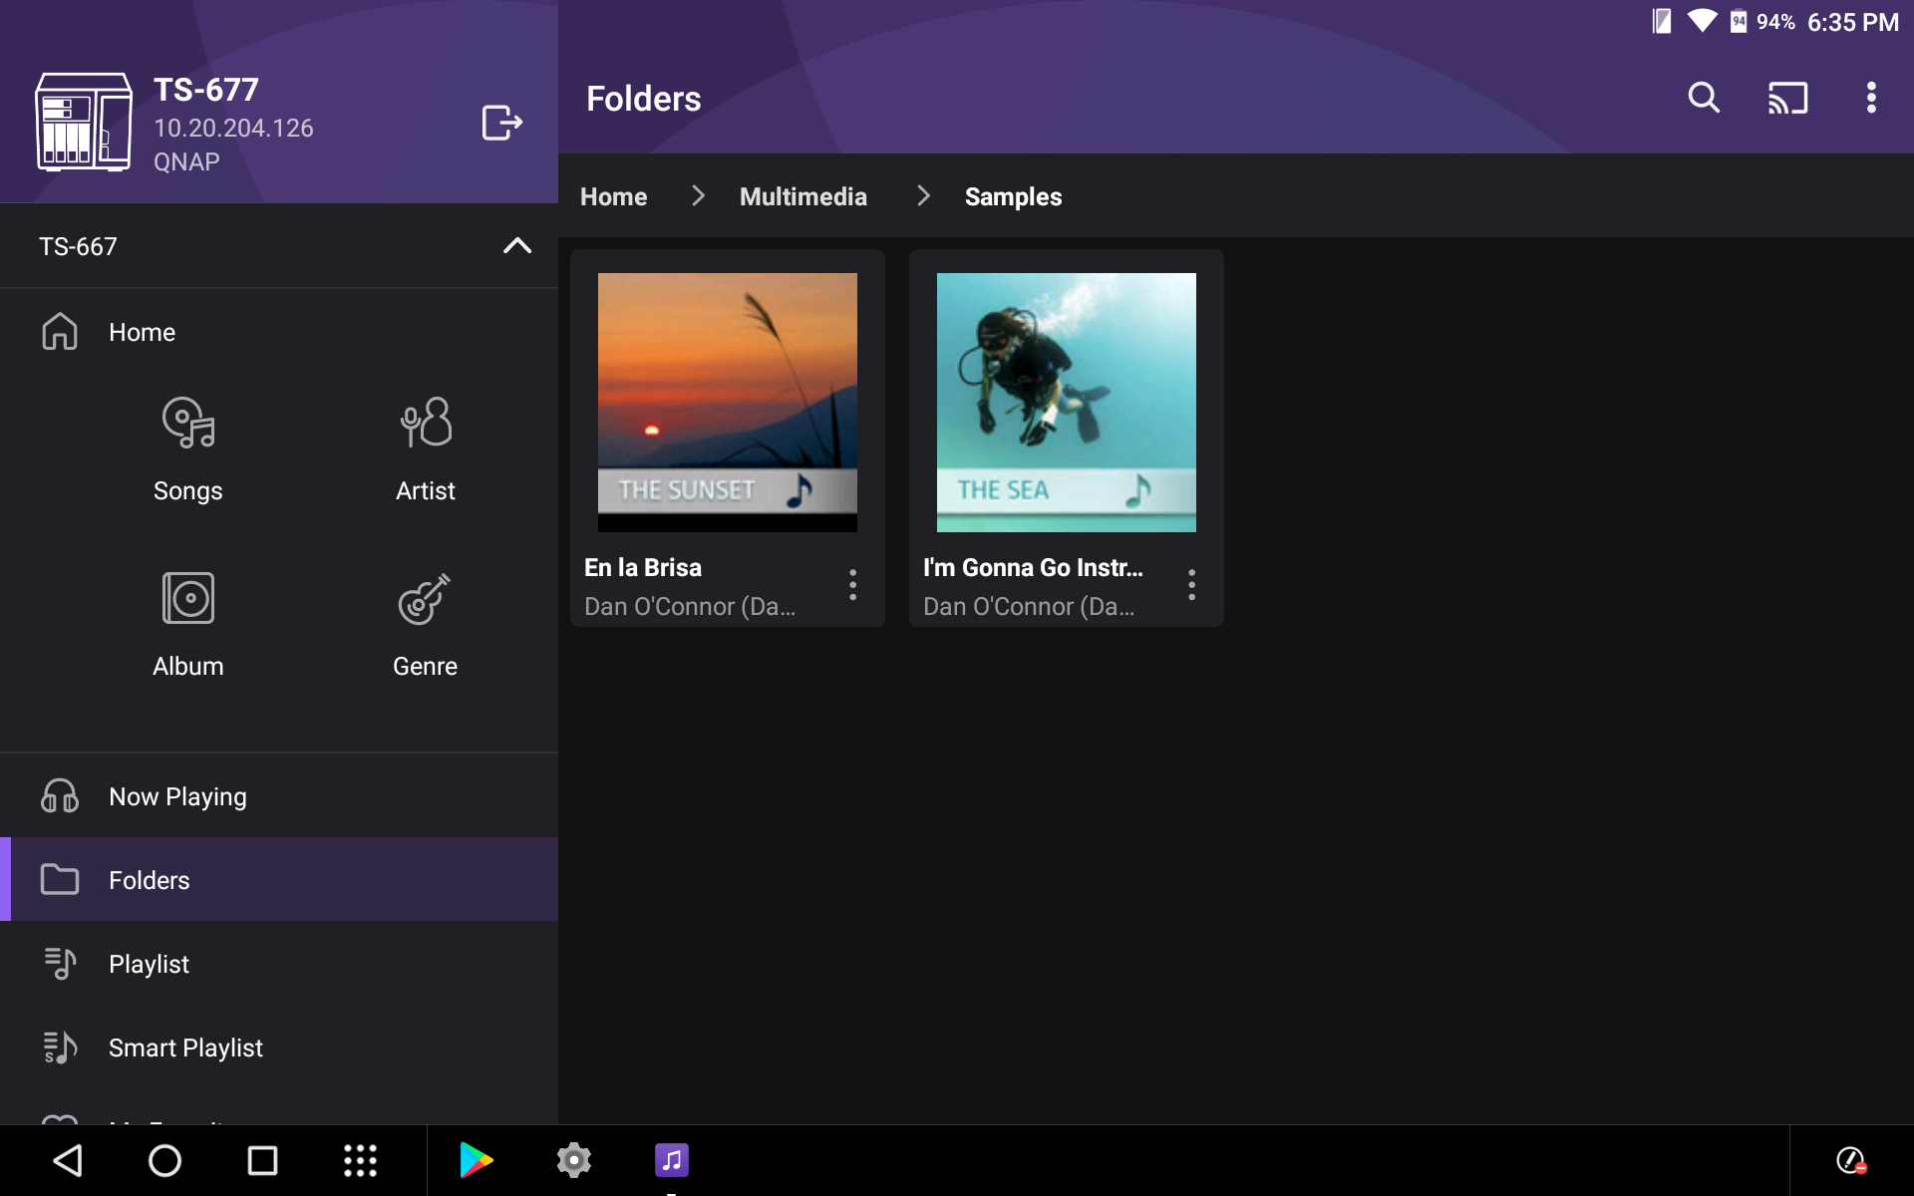Open the search icon in Folders toolbar

pyautogui.click(x=1704, y=98)
